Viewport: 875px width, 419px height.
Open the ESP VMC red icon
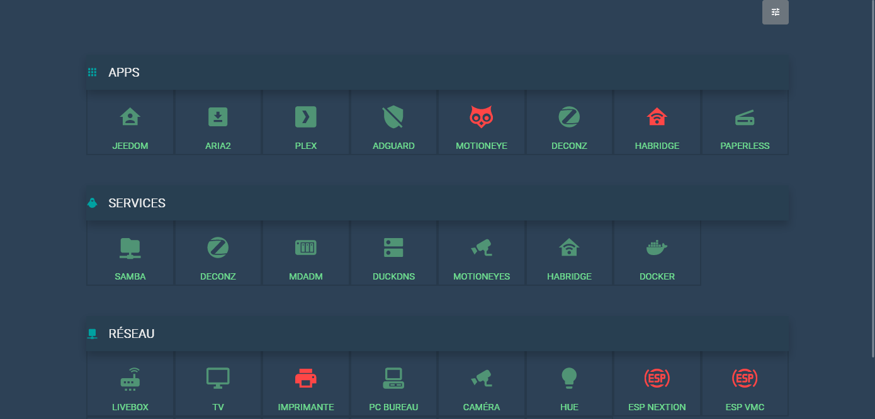click(745, 378)
